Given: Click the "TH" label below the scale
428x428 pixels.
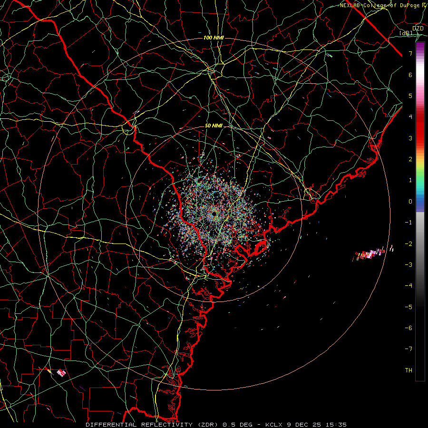Looking at the screenshot, I should click(409, 370).
